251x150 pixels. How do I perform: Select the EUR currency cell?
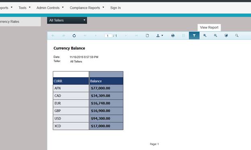click(x=71, y=103)
